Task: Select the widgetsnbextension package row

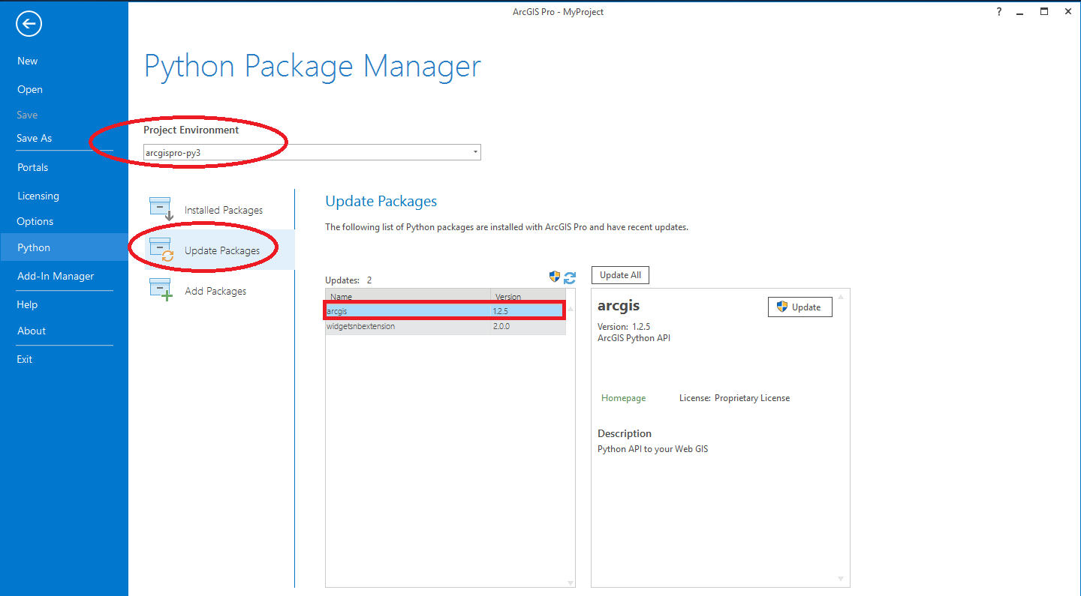Action: click(445, 326)
